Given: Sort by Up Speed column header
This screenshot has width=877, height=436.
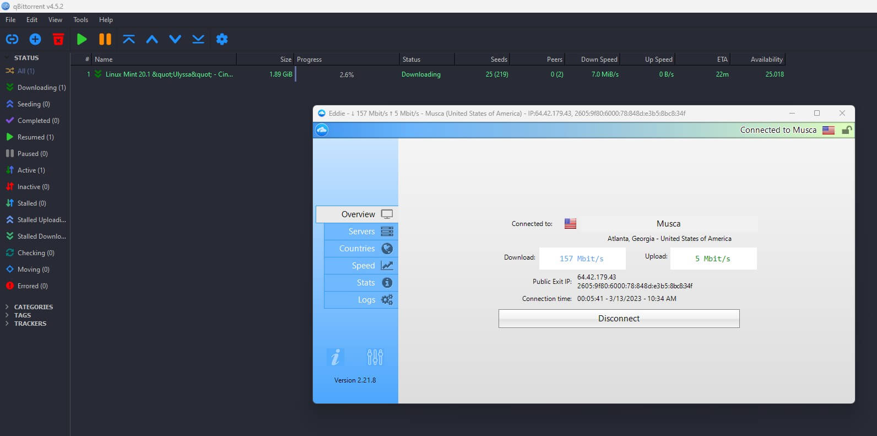Looking at the screenshot, I should click(x=648, y=59).
